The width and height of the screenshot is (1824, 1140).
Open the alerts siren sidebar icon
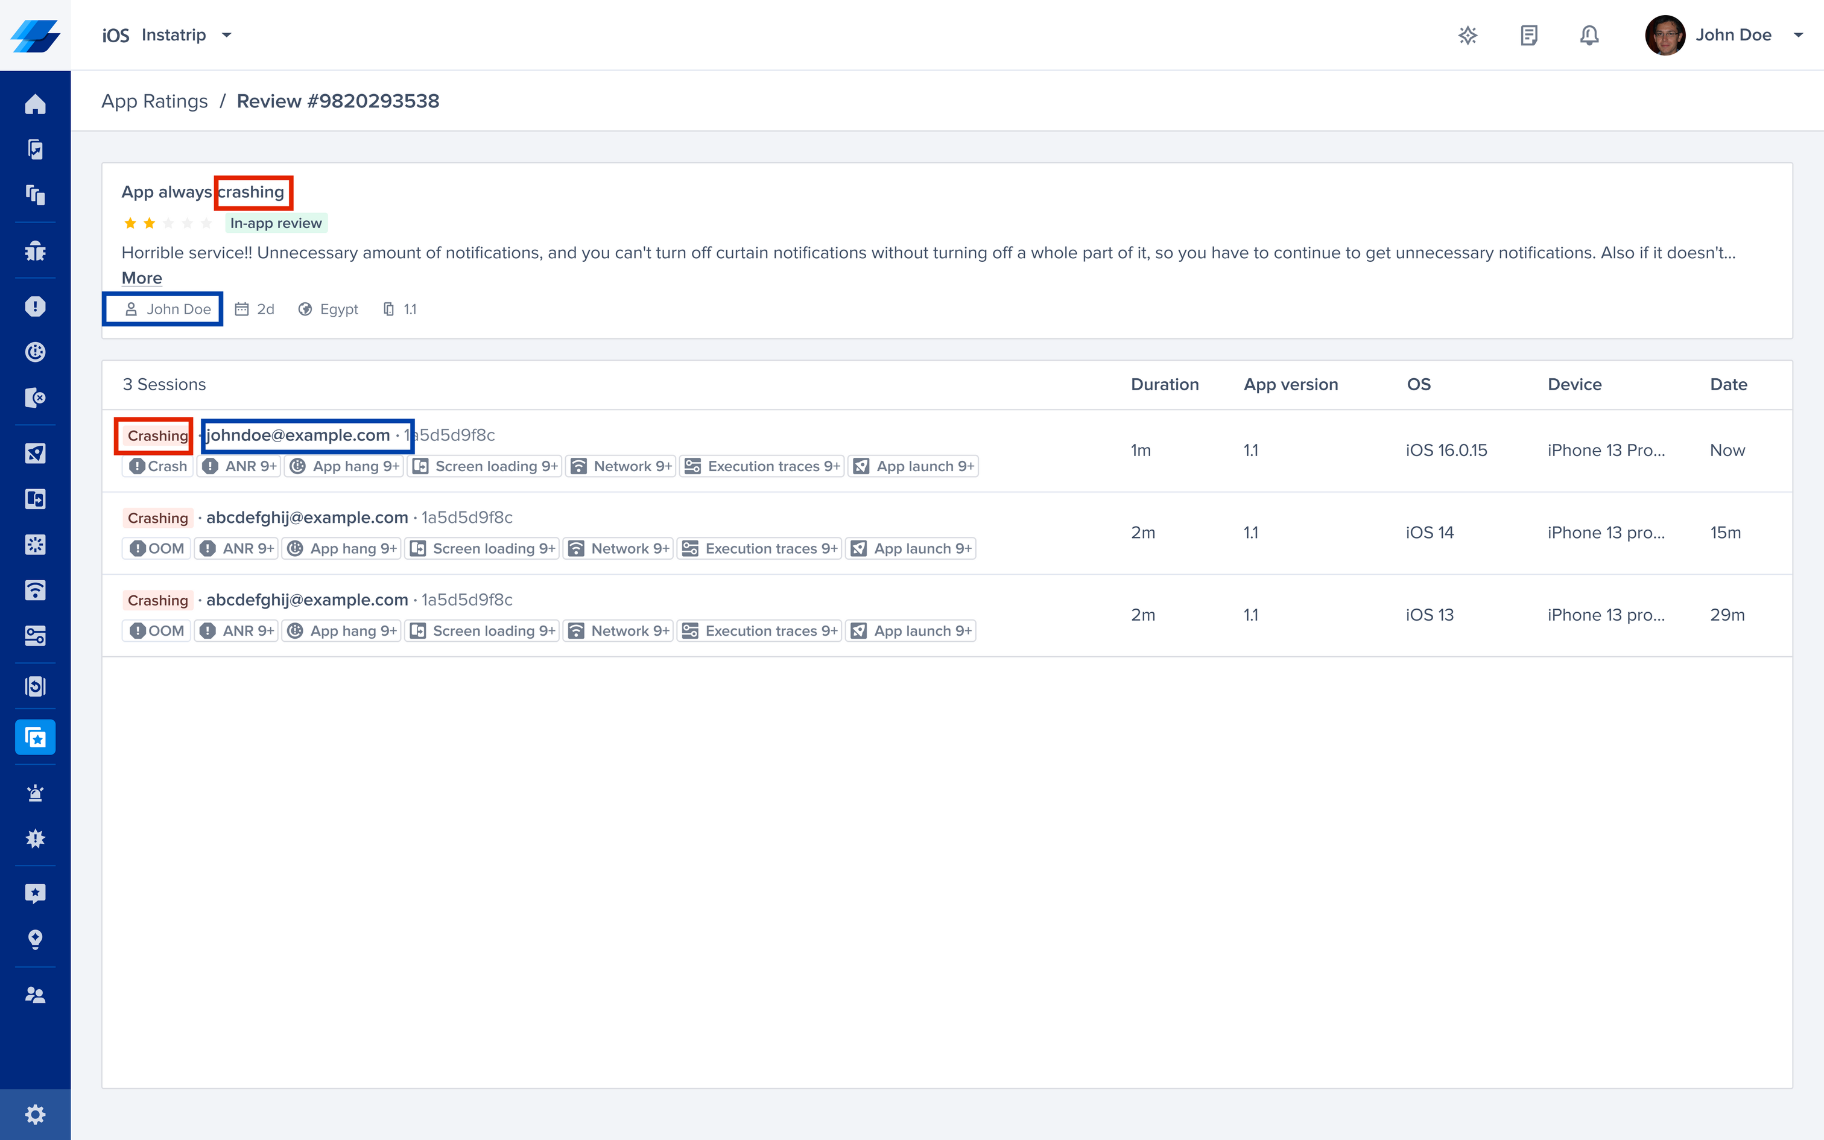tap(34, 793)
